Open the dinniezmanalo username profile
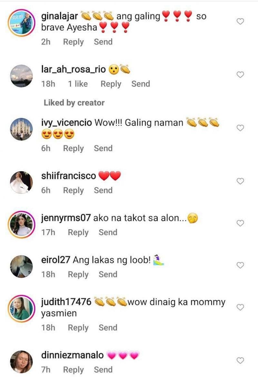This screenshot has width=258, height=382. pos(72,355)
